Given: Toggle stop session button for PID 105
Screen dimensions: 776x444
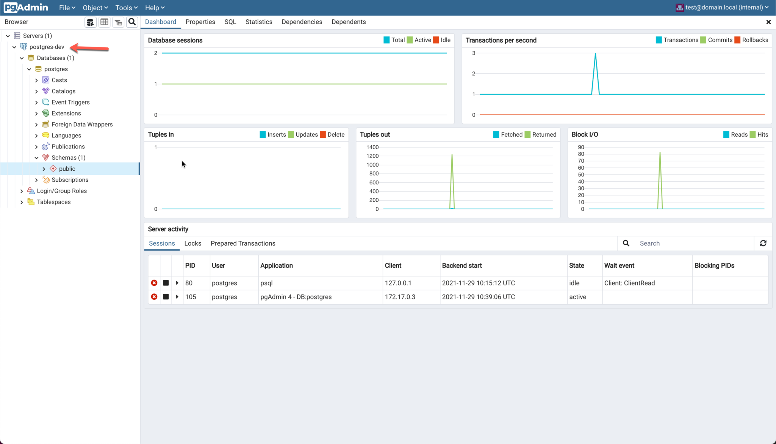Looking at the screenshot, I should [x=165, y=296].
